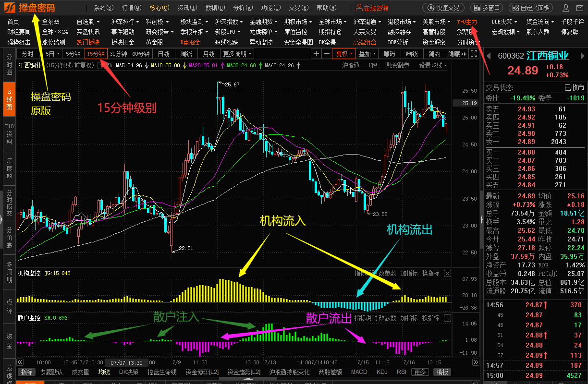
Task: Select the RSI indicator
Action: (x=402, y=372)
